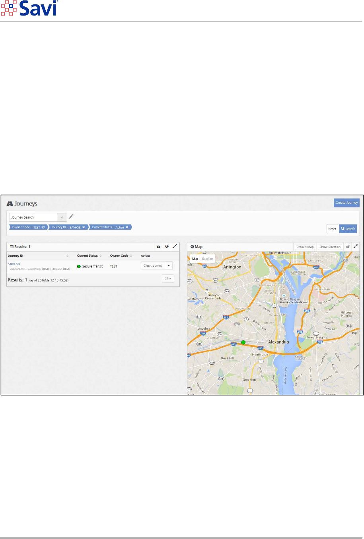This screenshot has height=539, width=364.
Task: Remove the Journey ID = SAVI-58 filter
Action: 84,227
